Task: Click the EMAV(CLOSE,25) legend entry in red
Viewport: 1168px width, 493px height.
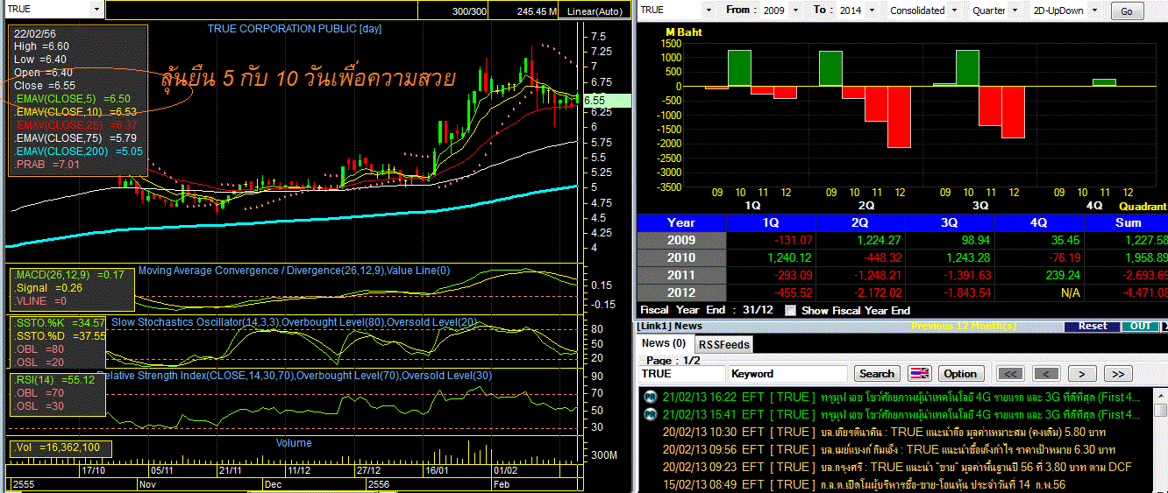Action: point(75,125)
